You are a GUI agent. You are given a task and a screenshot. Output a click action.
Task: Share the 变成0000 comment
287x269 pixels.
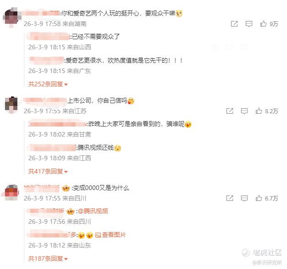click(x=230, y=198)
